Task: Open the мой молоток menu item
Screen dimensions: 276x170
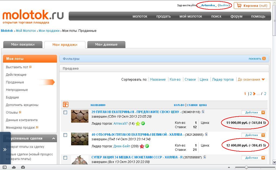Action: coord(191,16)
